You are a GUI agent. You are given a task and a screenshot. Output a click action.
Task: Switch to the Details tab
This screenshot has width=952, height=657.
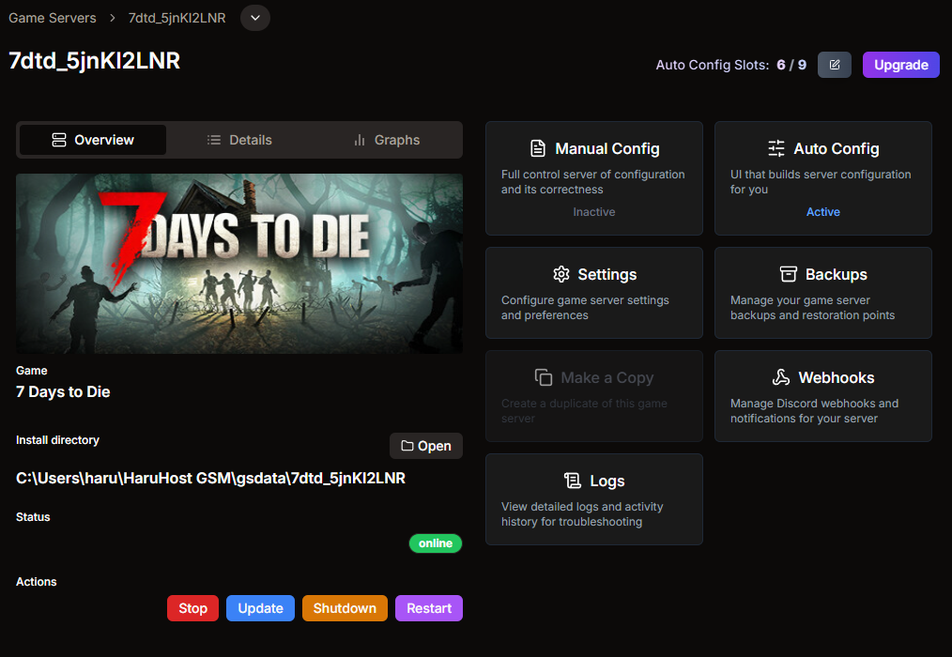click(239, 140)
